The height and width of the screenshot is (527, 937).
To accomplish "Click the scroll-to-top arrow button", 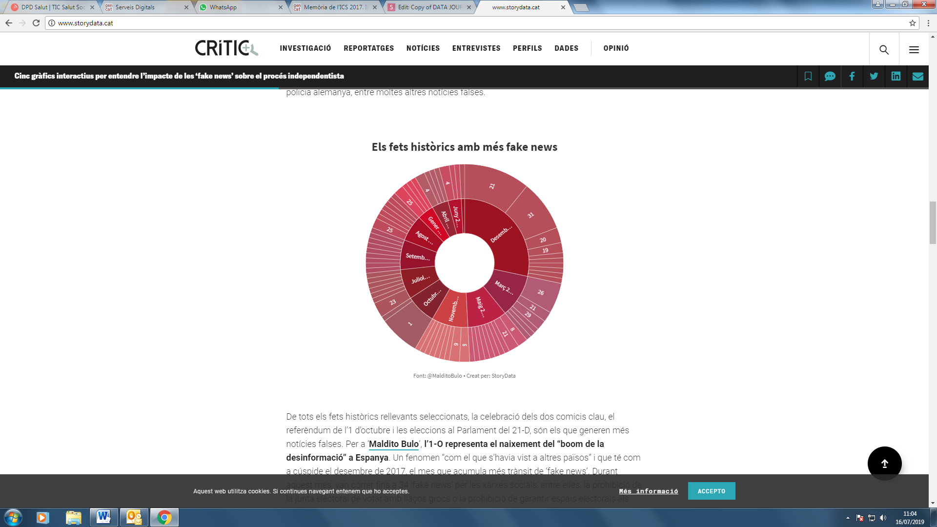I will 884,464.
